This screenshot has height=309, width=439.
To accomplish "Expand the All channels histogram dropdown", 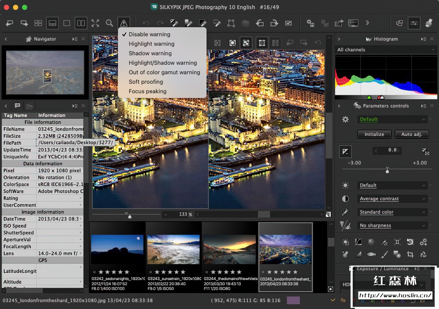I will click(386, 50).
